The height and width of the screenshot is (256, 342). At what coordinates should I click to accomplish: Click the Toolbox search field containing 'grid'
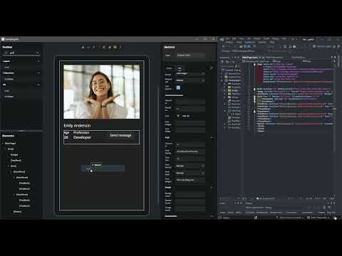tap(21, 53)
